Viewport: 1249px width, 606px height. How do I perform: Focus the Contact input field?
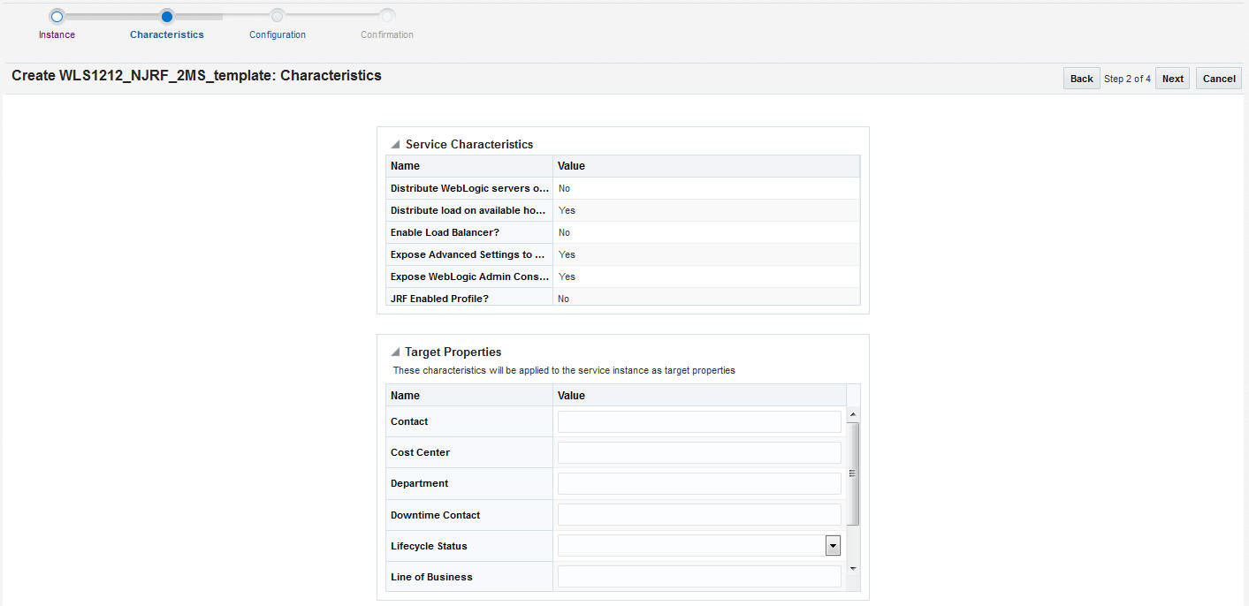(699, 421)
